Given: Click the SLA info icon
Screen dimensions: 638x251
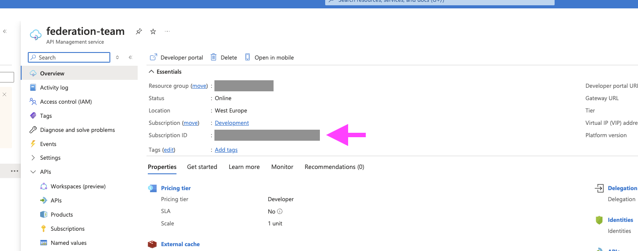Looking at the screenshot, I should coord(280,211).
